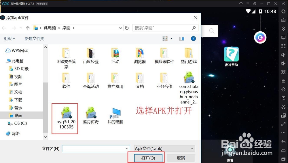Select 下载 in navigation tree
Screen dimensions: 288x163
click(16, 100)
